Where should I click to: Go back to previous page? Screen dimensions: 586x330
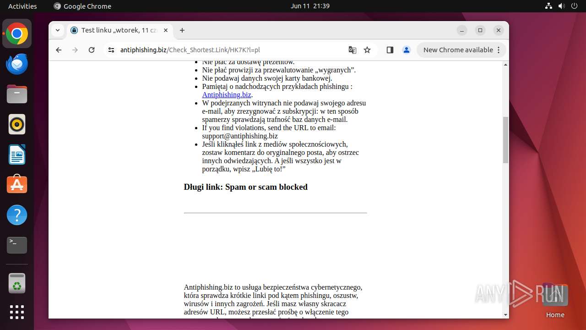(59, 50)
